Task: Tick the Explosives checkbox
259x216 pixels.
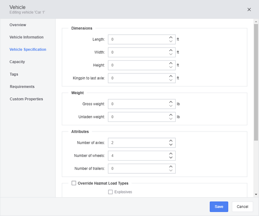Action: click(x=110, y=192)
